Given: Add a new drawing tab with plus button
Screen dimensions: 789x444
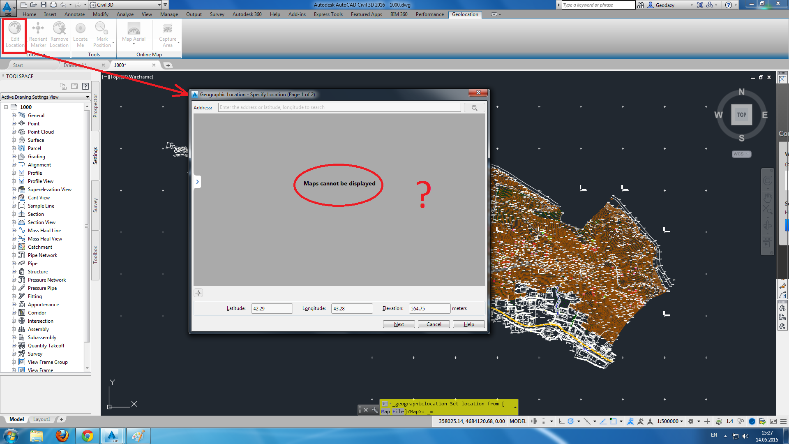Looking at the screenshot, I should point(168,65).
